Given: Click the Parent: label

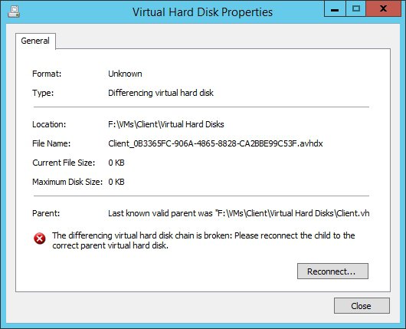Looking at the screenshot, I should (46, 213).
